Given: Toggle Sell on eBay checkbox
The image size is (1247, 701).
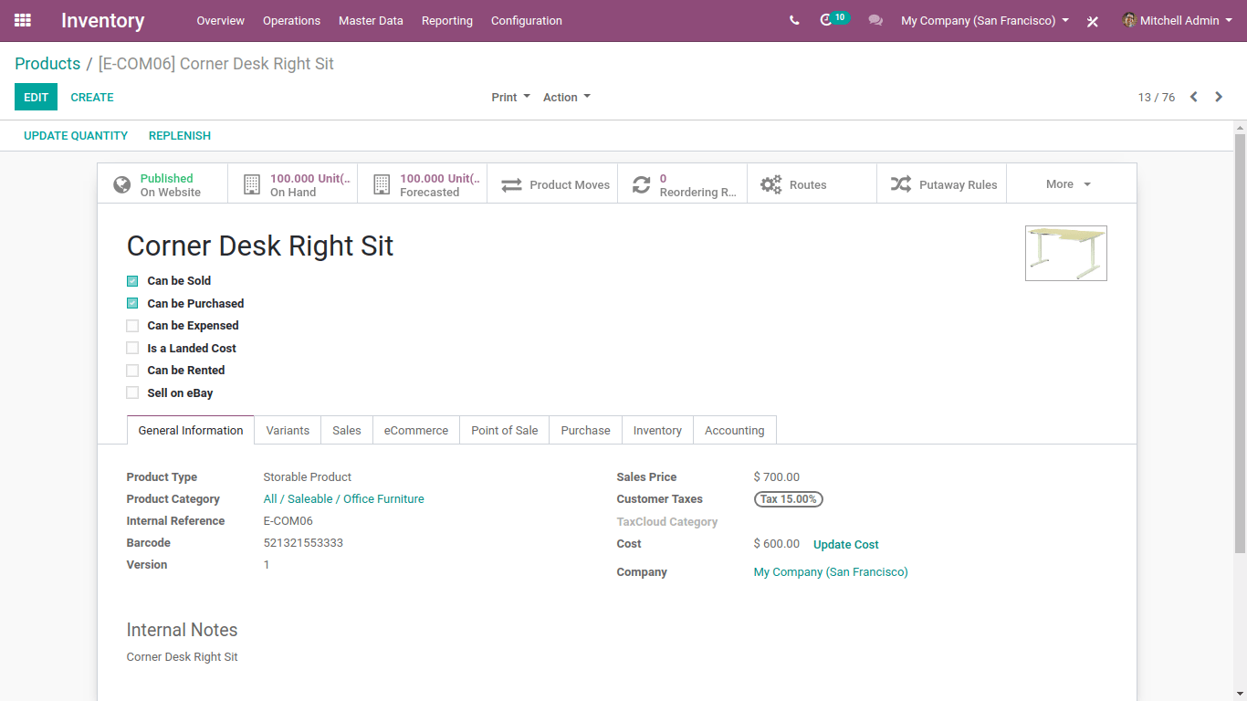Looking at the screenshot, I should [x=132, y=392].
